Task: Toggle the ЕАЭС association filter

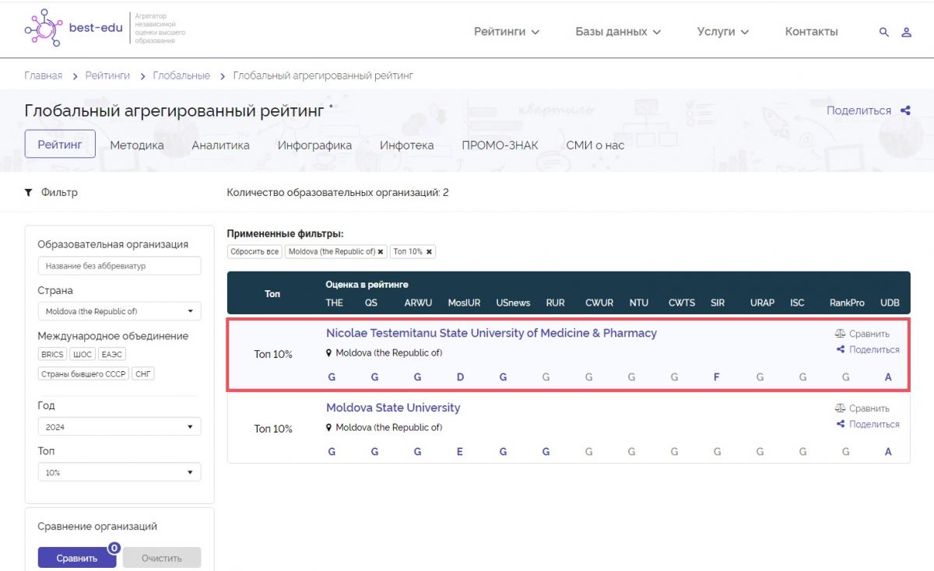Action: coord(112,354)
